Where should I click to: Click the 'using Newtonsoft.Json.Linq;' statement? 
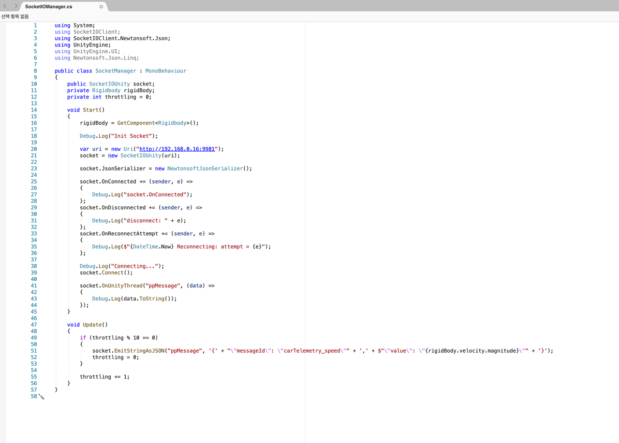coord(97,58)
